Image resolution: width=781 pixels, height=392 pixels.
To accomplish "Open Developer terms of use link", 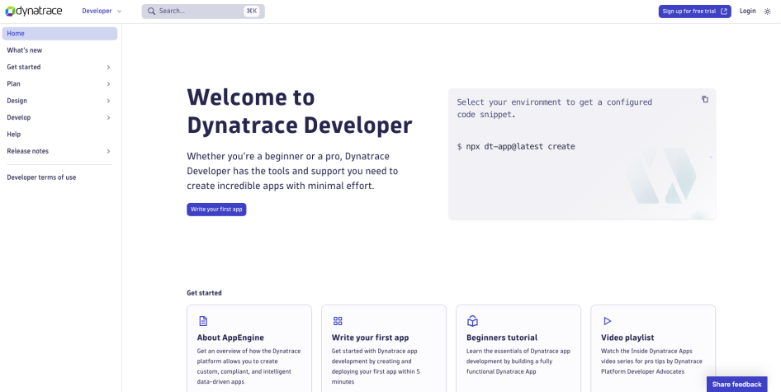I will coord(41,177).
